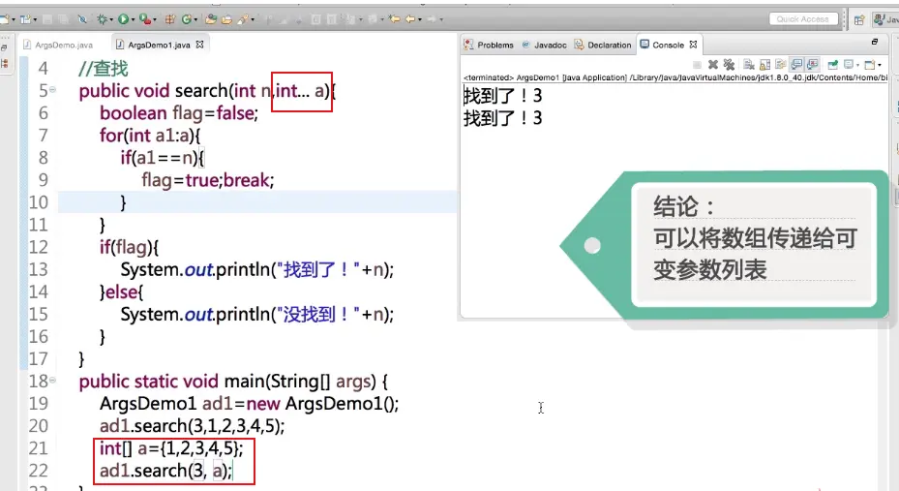The height and width of the screenshot is (491, 899).
Task: Open the Open Console dropdown arrow
Action: [879, 65]
